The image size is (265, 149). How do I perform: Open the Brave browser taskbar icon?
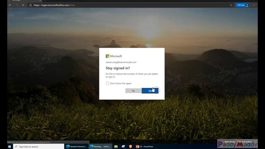130,147
